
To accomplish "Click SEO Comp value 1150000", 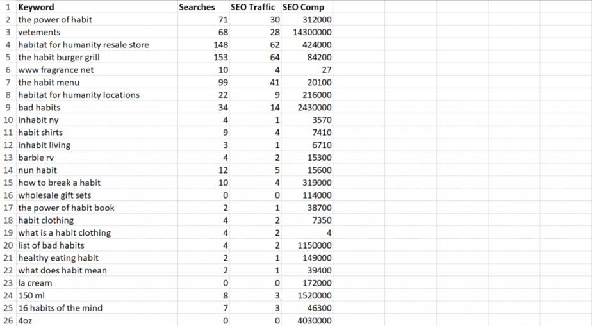I will [x=307, y=245].
